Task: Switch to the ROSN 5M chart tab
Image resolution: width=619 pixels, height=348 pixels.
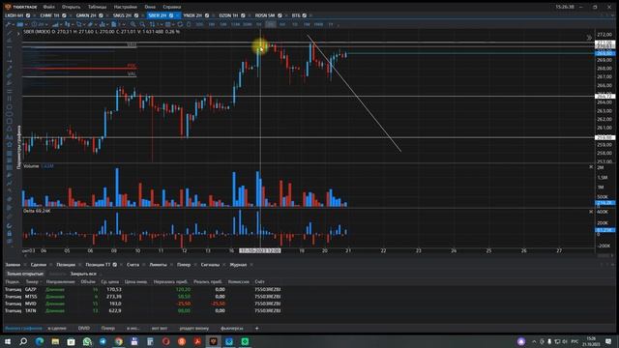Action: [x=264, y=15]
